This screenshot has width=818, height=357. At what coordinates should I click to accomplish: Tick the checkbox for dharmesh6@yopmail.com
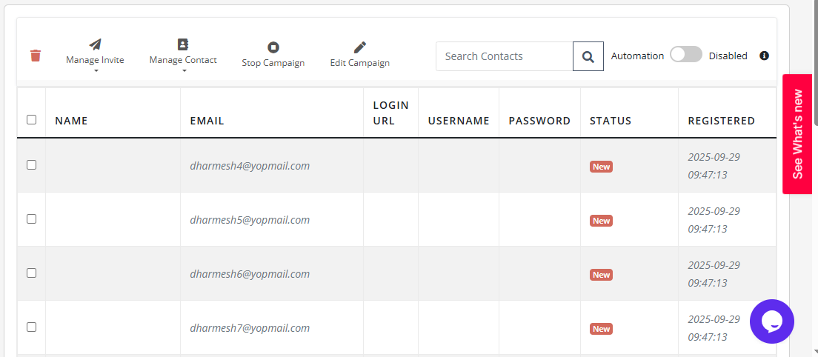(x=32, y=273)
